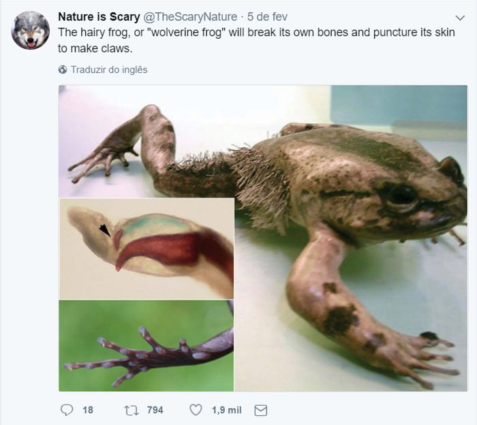The height and width of the screenshot is (425, 477).
Task: Like the tweet with the heart icon
Action: click(196, 410)
